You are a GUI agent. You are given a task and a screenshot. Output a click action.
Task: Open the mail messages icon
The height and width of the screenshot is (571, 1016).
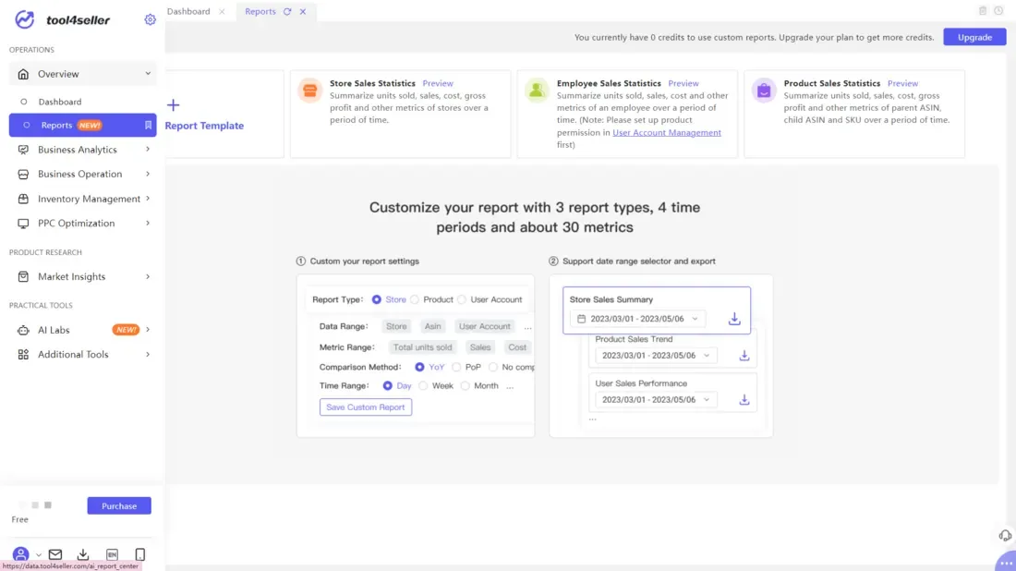click(55, 554)
